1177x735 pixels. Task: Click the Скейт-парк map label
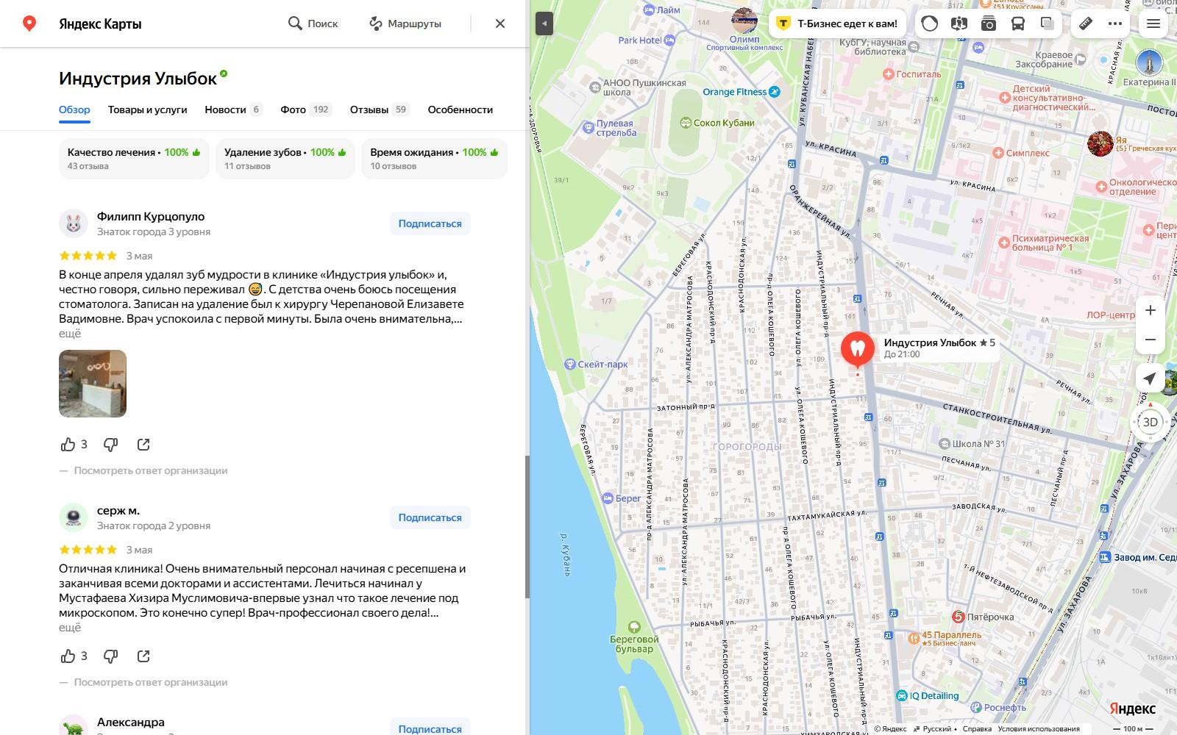coord(596,364)
